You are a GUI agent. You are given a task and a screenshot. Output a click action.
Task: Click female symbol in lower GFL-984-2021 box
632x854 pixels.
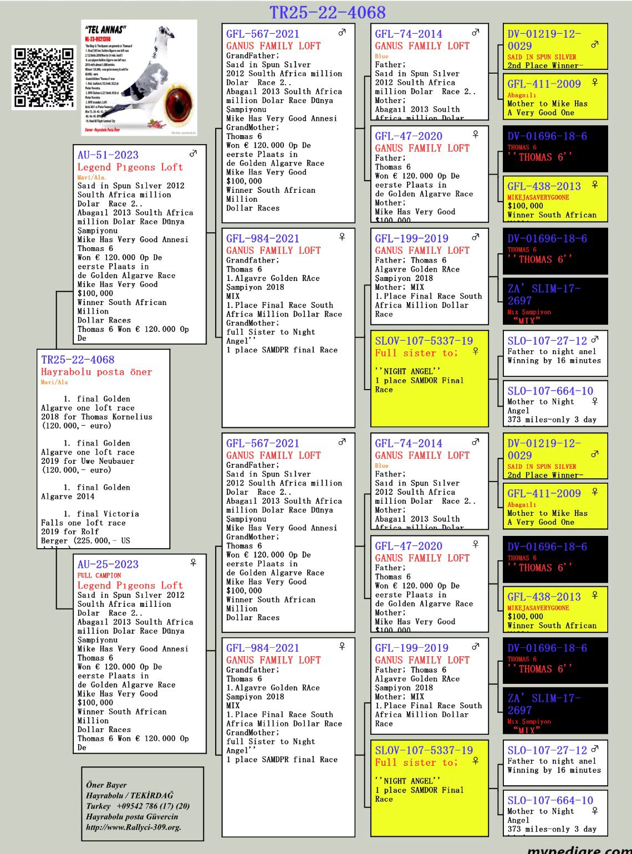[x=342, y=646]
